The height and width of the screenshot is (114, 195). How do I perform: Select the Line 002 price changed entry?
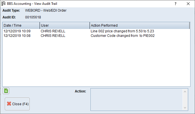122,31
